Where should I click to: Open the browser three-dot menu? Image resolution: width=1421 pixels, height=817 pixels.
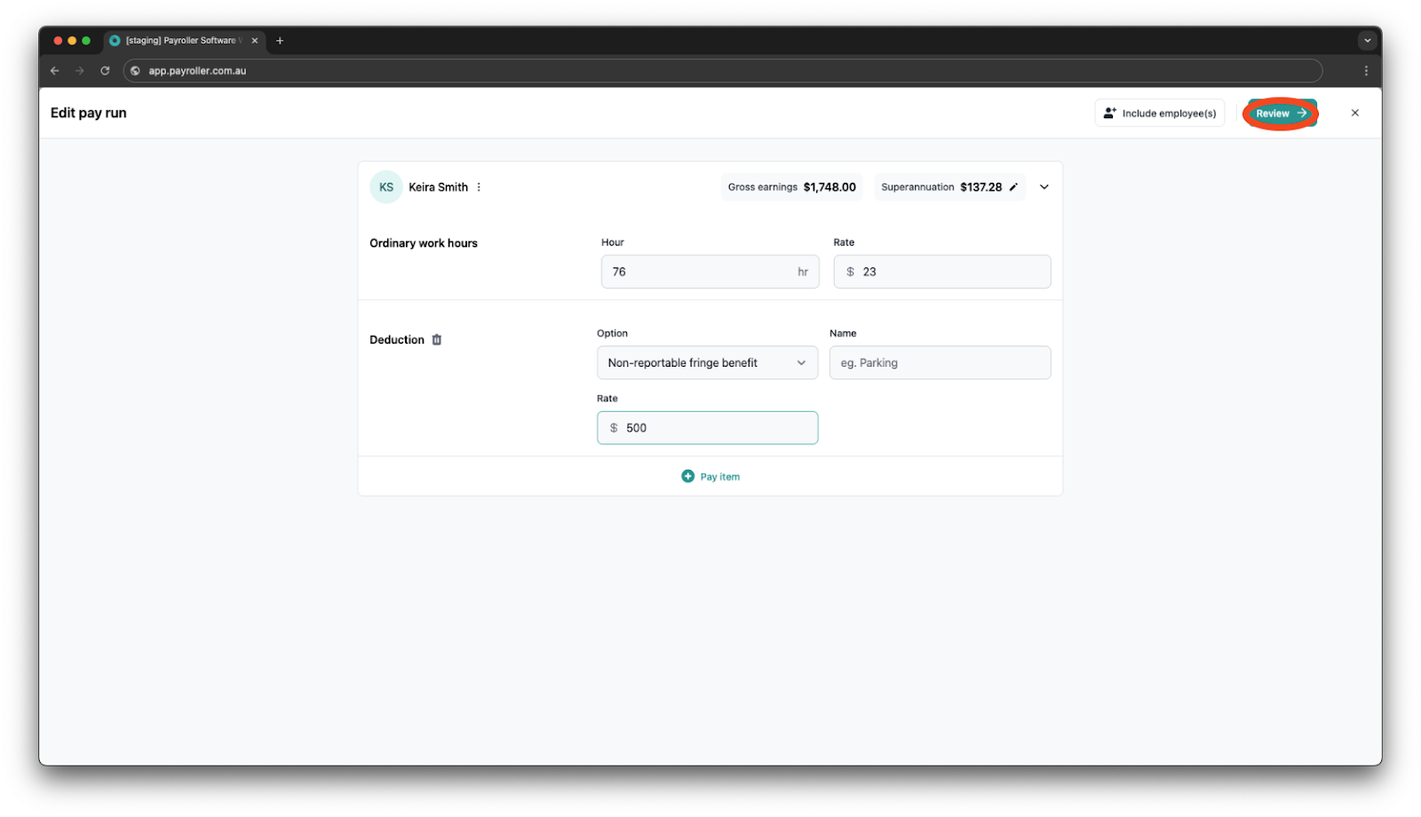click(1366, 71)
